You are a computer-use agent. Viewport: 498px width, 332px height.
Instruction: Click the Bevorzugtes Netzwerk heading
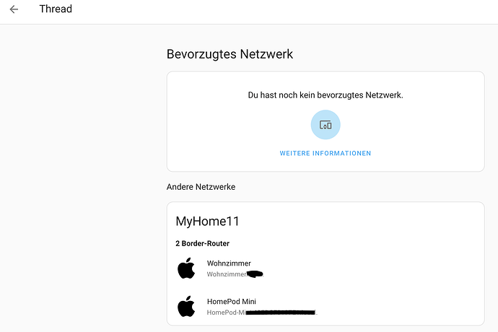(230, 54)
